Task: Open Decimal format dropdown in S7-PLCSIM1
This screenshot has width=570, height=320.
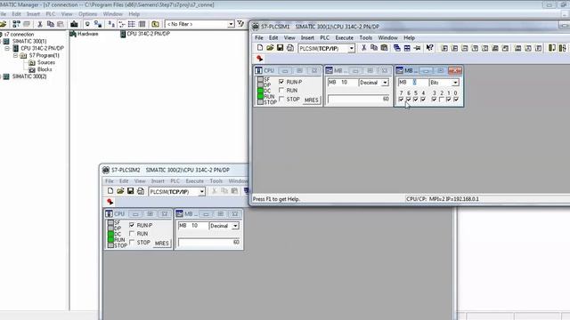Action: [385, 83]
